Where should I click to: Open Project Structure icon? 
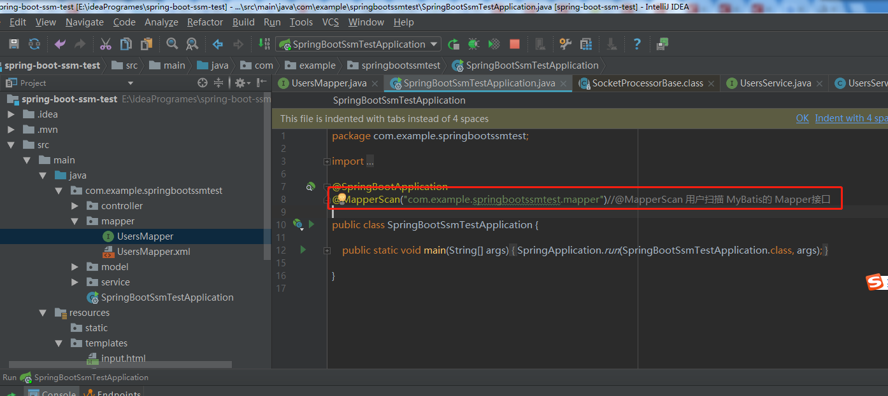586,44
